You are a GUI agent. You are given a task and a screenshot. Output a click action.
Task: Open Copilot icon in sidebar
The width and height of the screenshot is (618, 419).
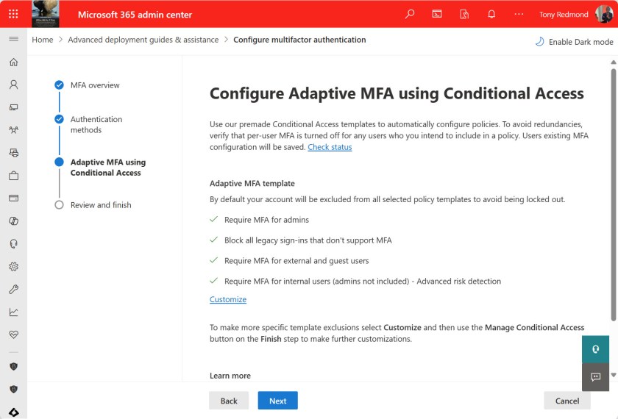(13, 221)
